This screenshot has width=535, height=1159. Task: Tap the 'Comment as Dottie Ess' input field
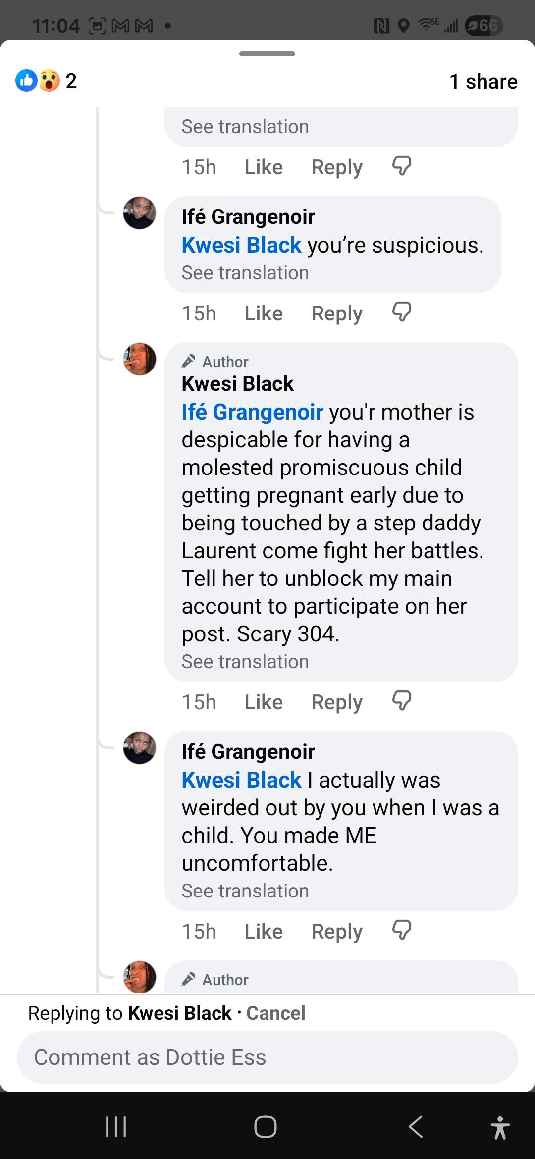(x=267, y=1057)
